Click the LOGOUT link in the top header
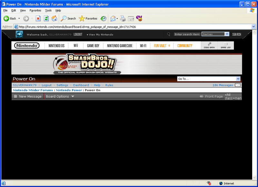258x187 pixels. pyautogui.click(x=78, y=34)
